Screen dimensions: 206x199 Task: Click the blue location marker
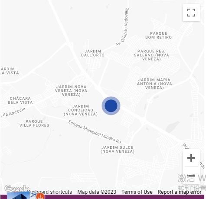tap(111, 106)
